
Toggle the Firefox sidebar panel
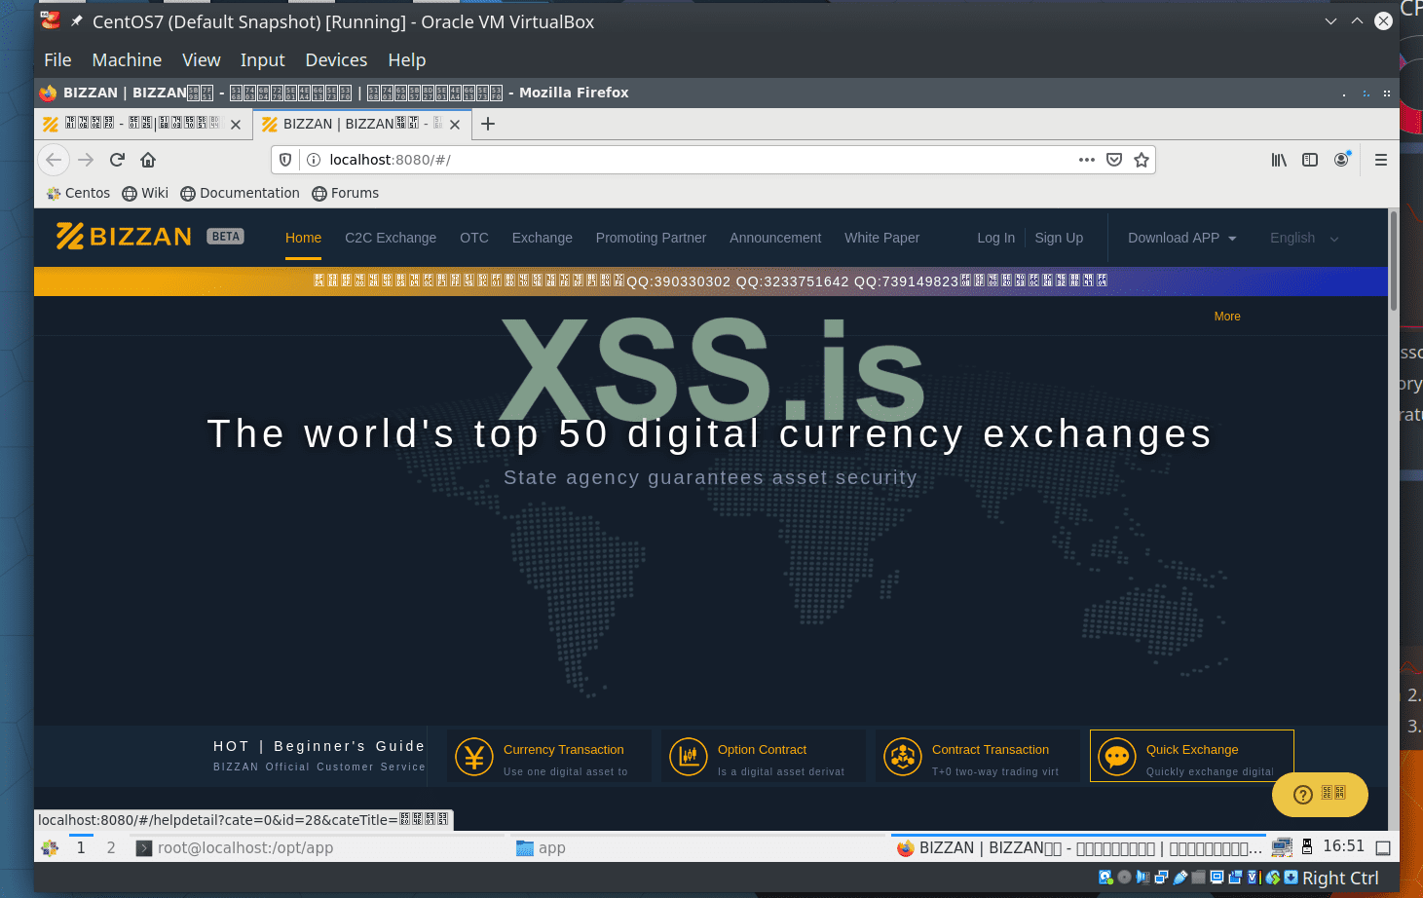(x=1310, y=159)
